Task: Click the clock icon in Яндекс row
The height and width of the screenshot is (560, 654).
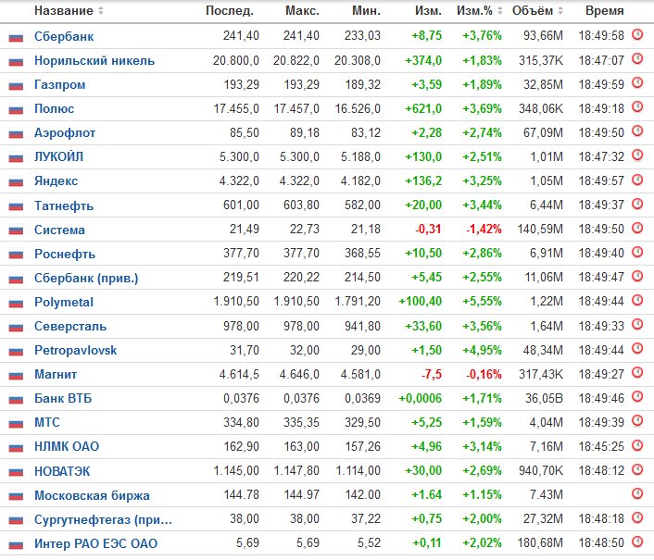Action: (x=637, y=180)
